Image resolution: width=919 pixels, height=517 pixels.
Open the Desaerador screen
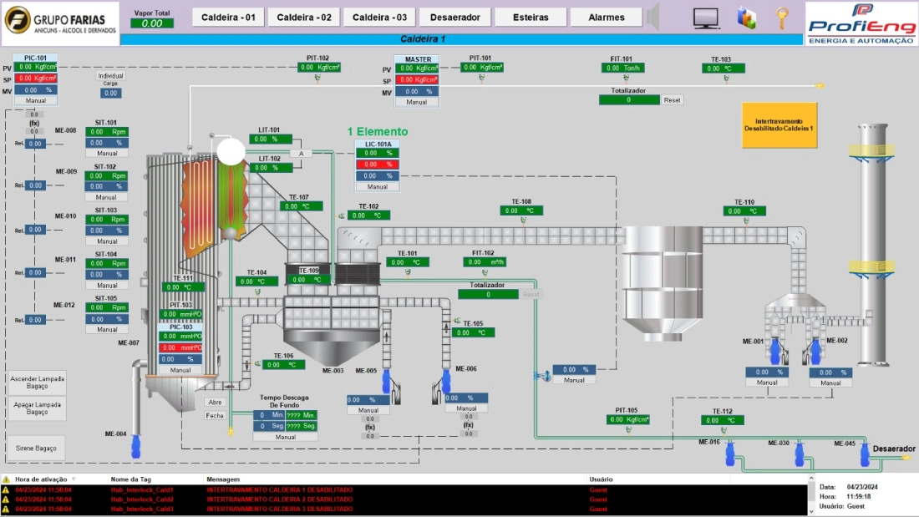455,17
